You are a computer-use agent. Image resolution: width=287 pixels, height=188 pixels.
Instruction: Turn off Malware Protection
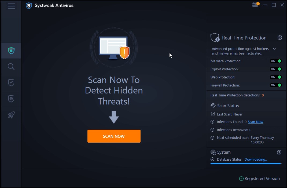point(276,61)
